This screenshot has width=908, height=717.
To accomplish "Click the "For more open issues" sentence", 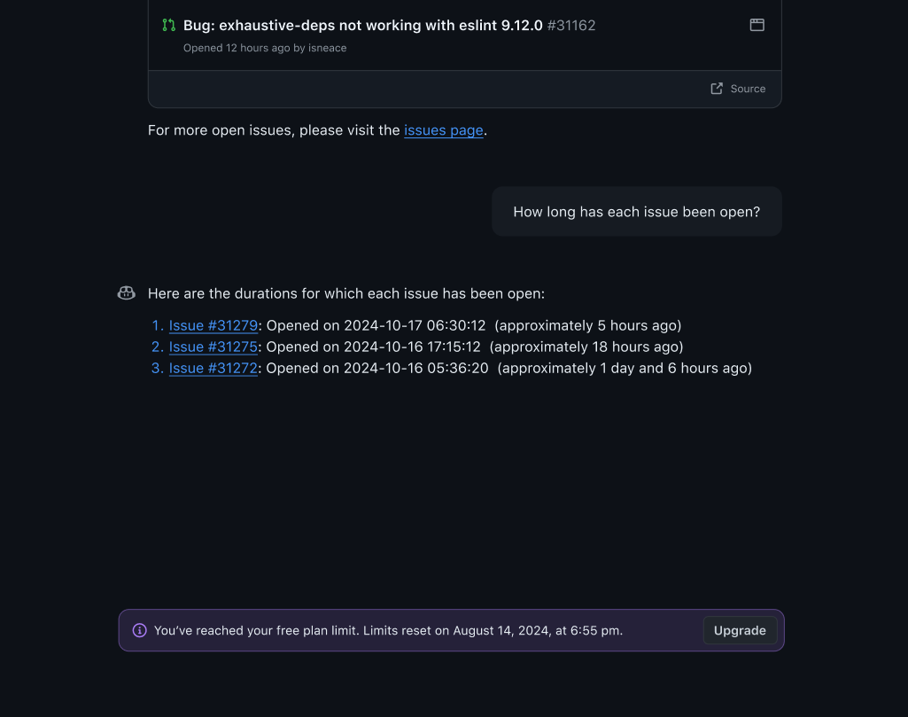I will 275,130.
